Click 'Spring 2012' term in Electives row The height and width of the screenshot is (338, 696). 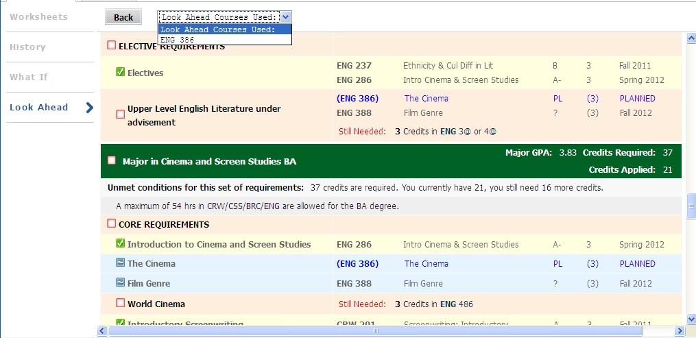pos(642,80)
